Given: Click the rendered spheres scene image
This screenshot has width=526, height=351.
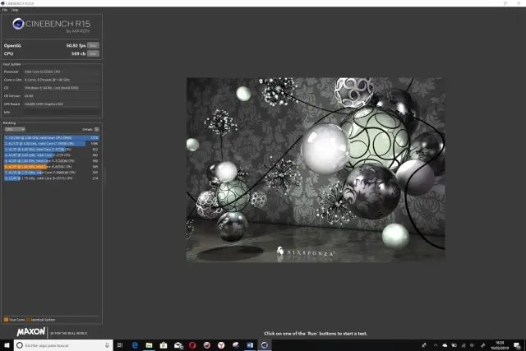Looking at the screenshot, I should [x=314, y=169].
